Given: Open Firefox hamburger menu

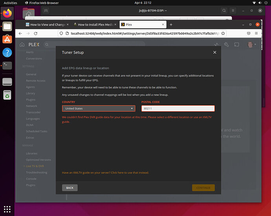Looking at the screenshot, I should point(256,33).
